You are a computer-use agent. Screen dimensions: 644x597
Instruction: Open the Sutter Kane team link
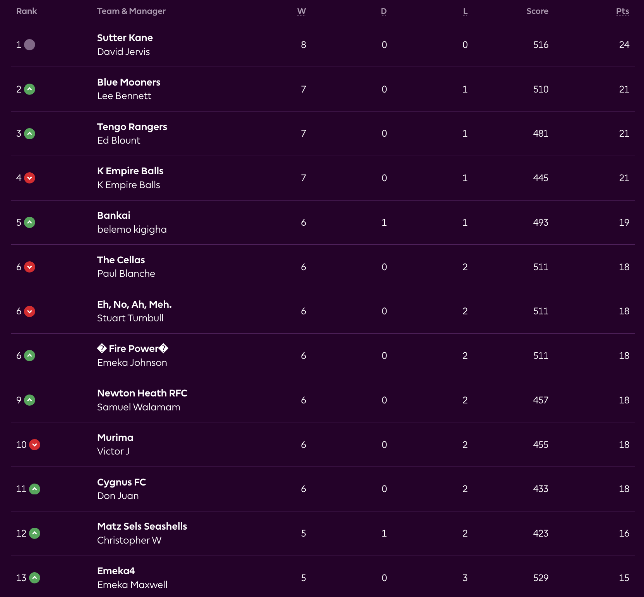tap(125, 38)
